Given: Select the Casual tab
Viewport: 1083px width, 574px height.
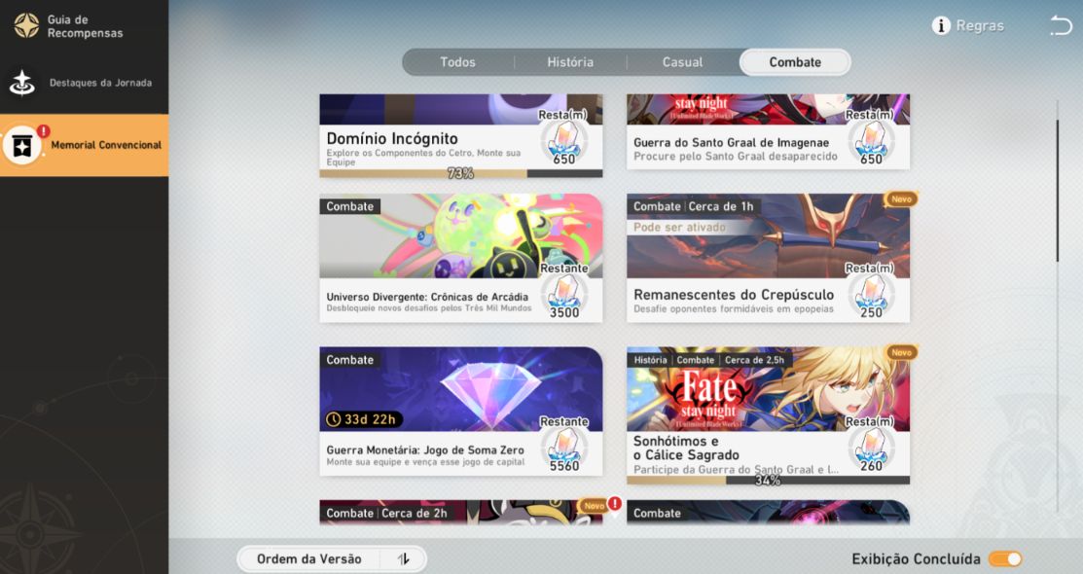Looking at the screenshot, I should [x=682, y=62].
